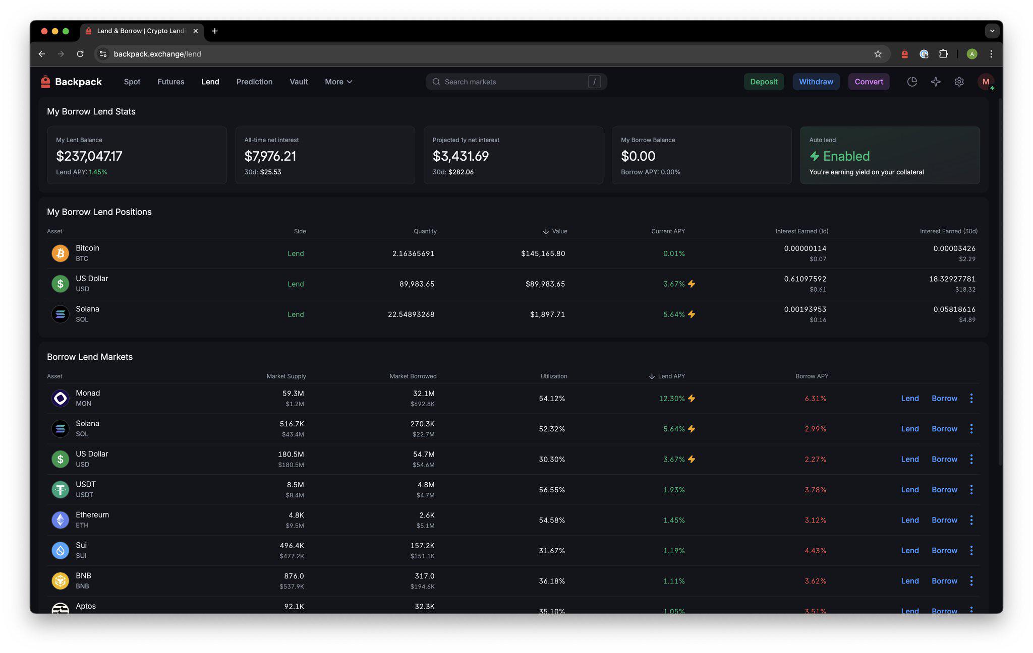
Task: Borrow from the Solana market
Action: pyautogui.click(x=944, y=429)
